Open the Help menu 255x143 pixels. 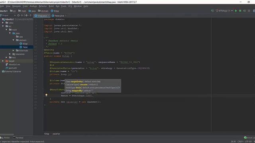(86, 6)
